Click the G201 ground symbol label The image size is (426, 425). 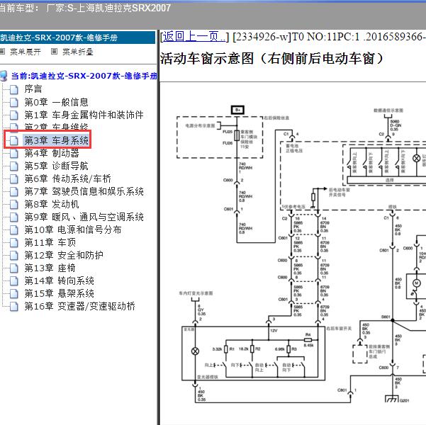coord(405,400)
